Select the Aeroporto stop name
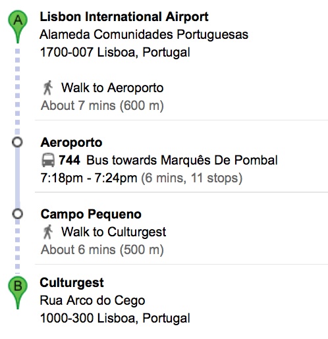The height and width of the screenshot is (339, 328). [x=71, y=143]
